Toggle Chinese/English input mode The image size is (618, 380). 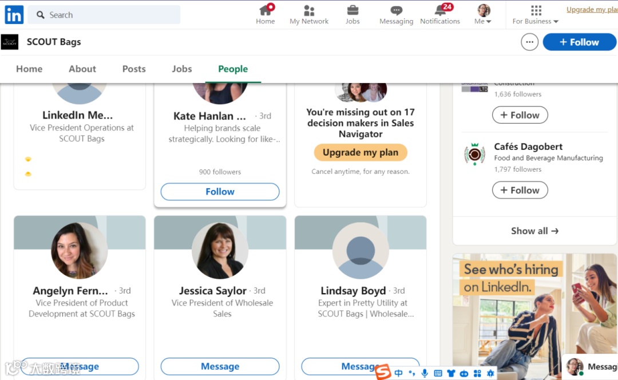click(x=398, y=373)
